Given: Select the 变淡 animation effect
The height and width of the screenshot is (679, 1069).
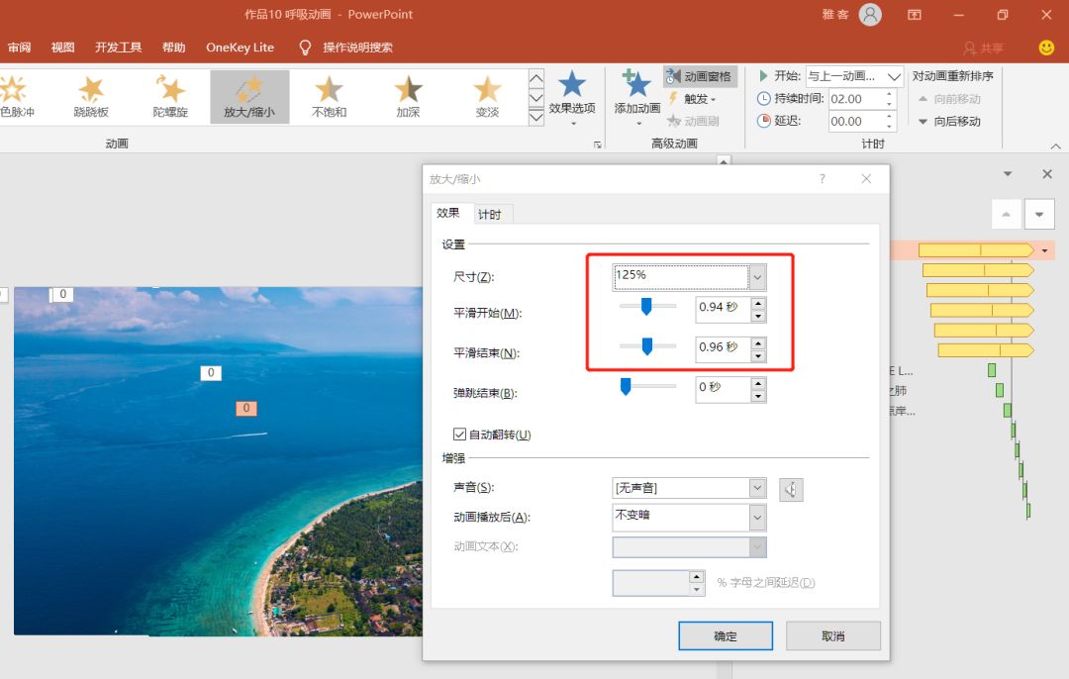Looking at the screenshot, I should click(x=487, y=96).
